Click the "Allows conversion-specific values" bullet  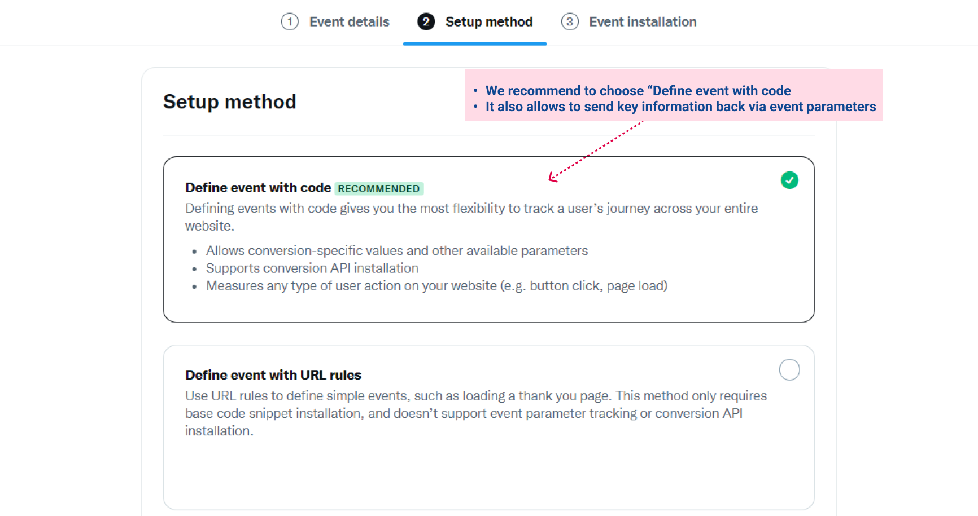pyautogui.click(x=396, y=251)
